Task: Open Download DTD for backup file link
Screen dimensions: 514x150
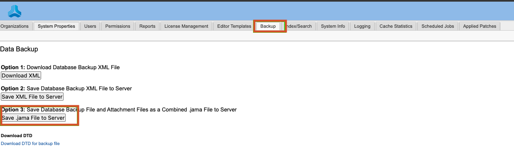Action: 30,143
